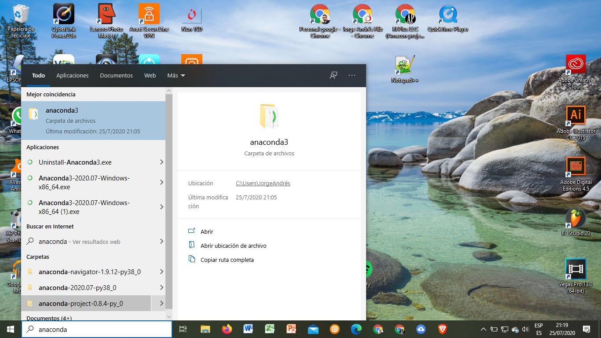This screenshot has height=338, width=601.
Task: Open RFPlus LLC Chrome shortcut
Action: pos(405,21)
